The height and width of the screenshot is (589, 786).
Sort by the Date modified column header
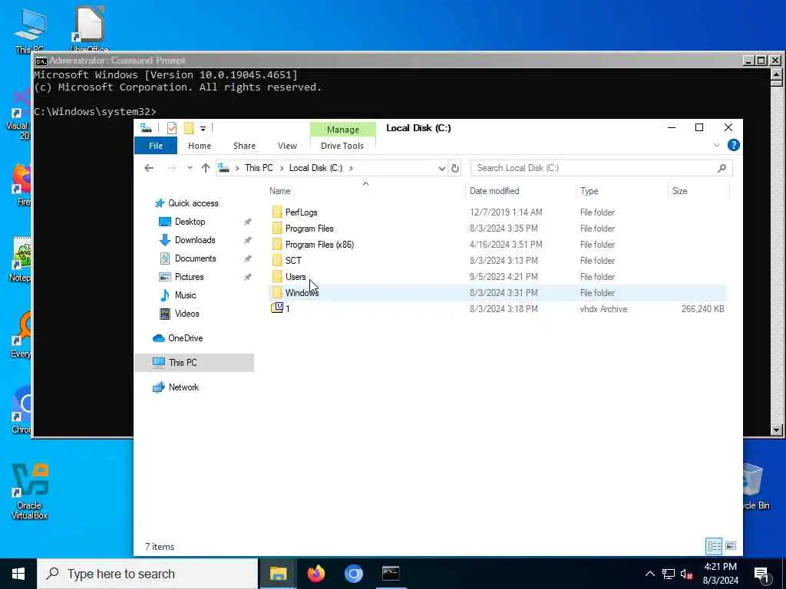point(494,191)
